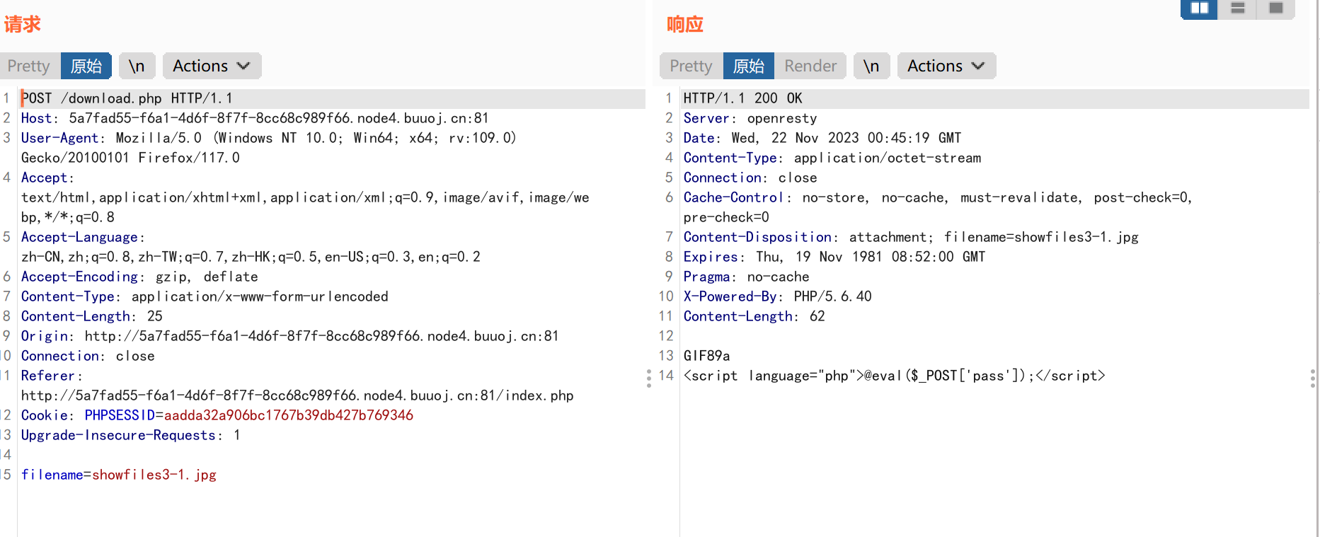Click request Content-Type urlencoded line
This screenshot has width=1320, height=537.
[205, 296]
